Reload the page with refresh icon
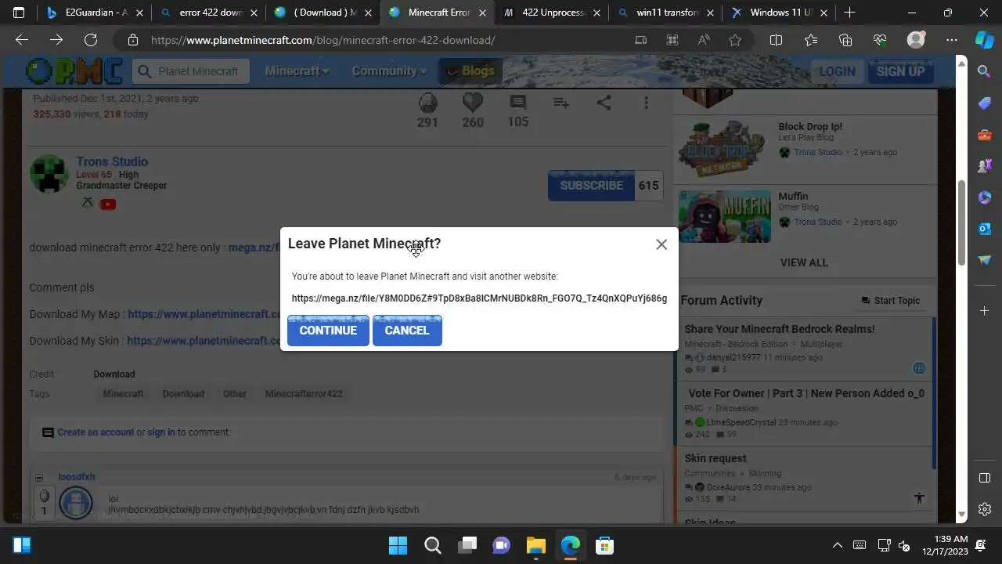 (x=91, y=40)
